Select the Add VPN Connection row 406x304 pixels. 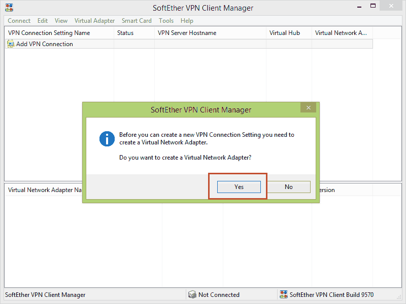click(189, 44)
